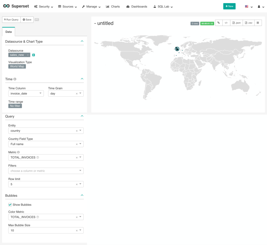Open the chart hamburger menu
Image resolution: width=267 pixels, height=245 pixels.
click(258, 23)
